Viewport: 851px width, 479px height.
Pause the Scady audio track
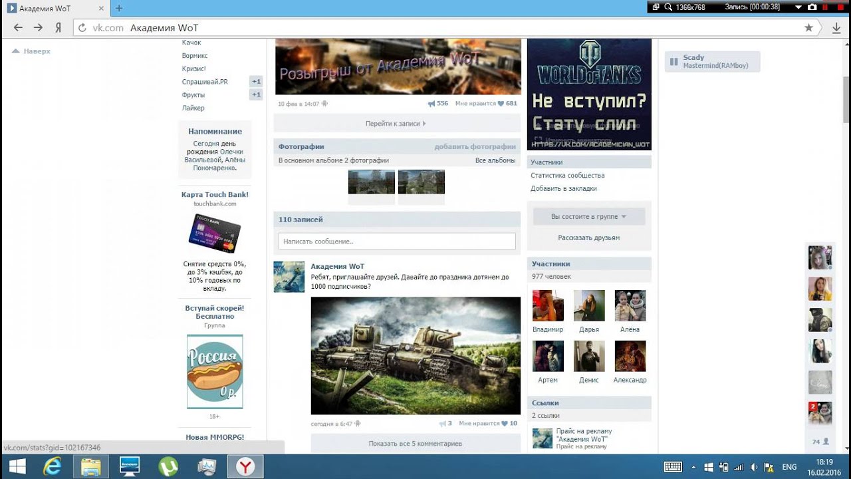click(x=673, y=61)
